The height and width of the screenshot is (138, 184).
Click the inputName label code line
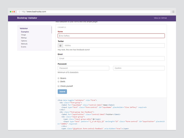point(88,105)
